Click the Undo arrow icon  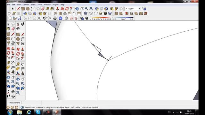click(45, 18)
